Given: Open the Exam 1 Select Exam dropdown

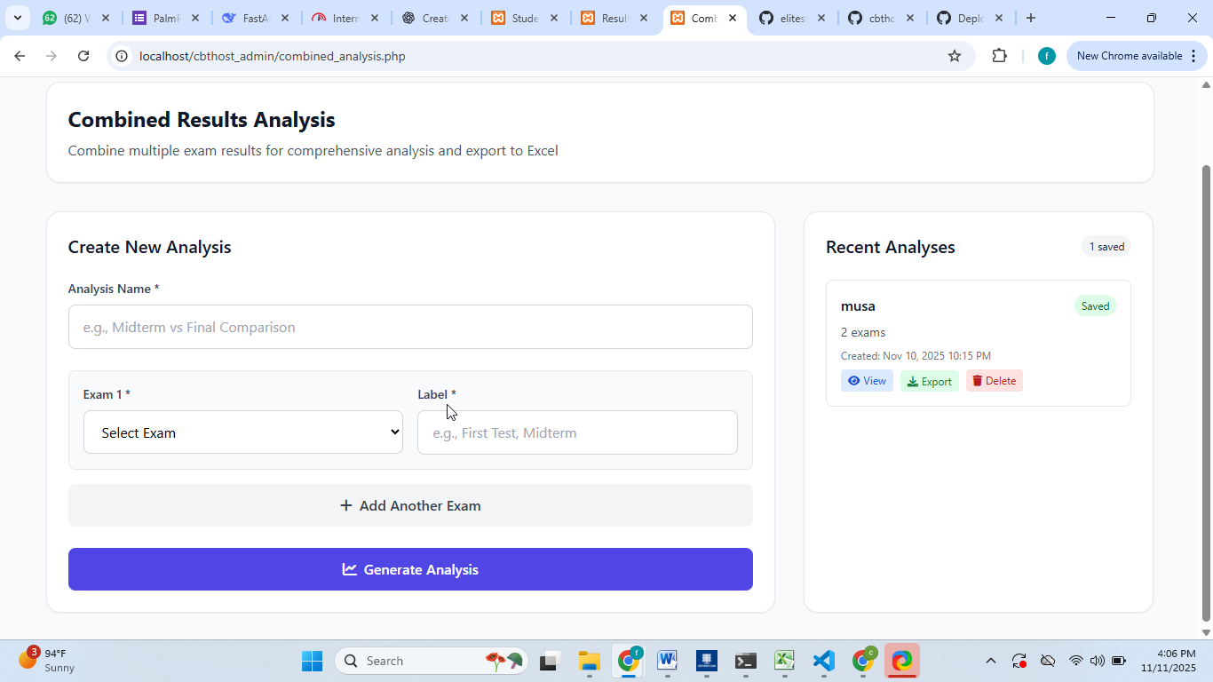Looking at the screenshot, I should [x=243, y=432].
